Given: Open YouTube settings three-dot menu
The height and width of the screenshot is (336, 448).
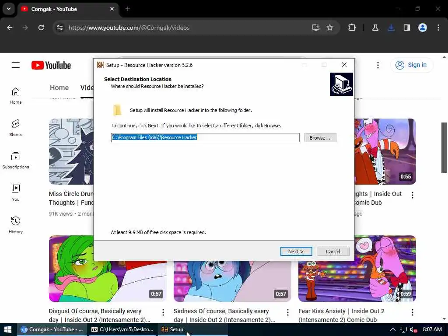Looking at the screenshot, I should 378,65.
